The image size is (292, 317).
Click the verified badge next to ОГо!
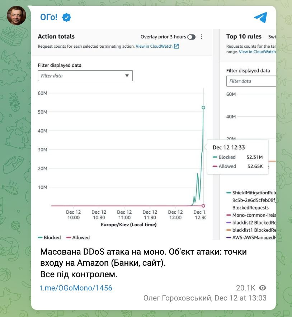[x=66, y=17]
